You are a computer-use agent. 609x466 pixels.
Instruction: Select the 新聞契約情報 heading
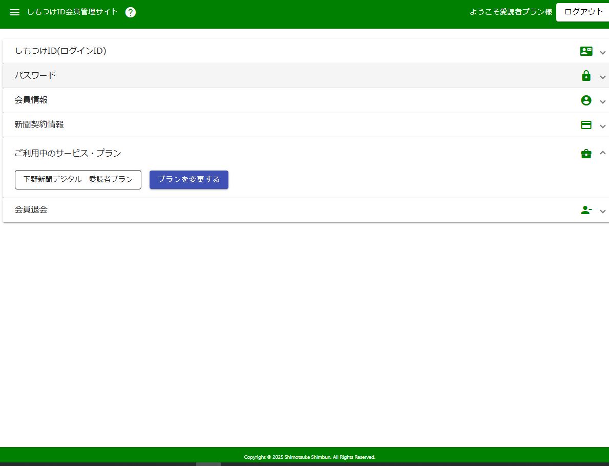pos(39,124)
